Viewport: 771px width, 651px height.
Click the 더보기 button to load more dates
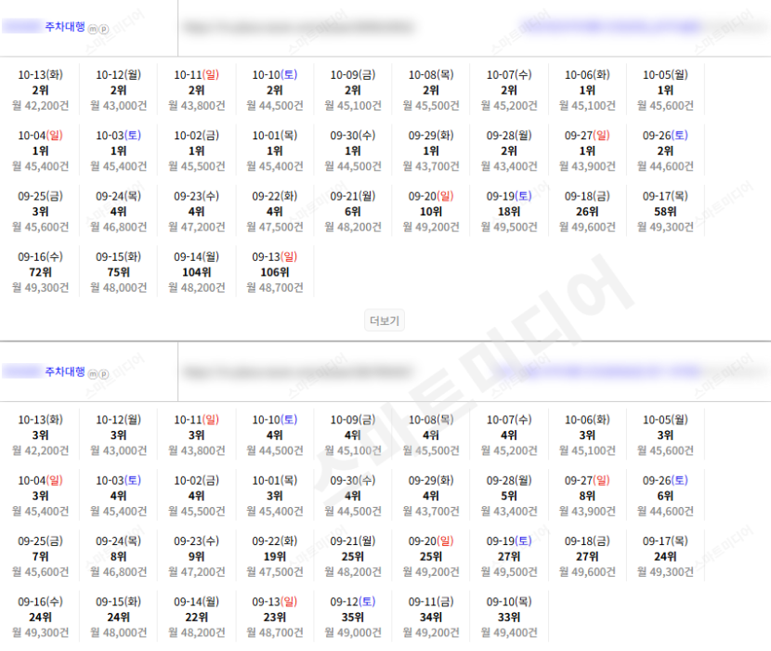click(385, 320)
